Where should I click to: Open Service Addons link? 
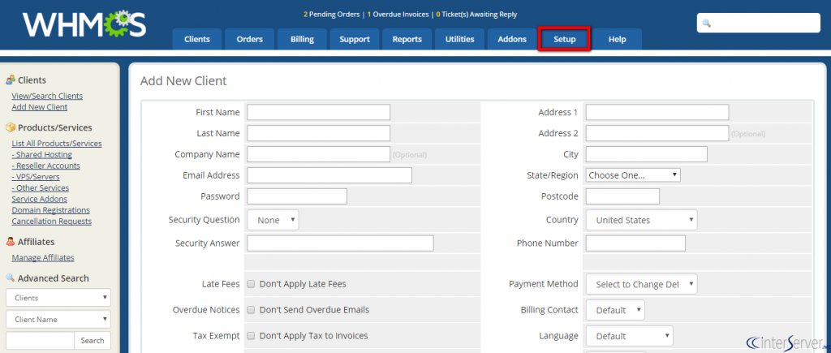[x=39, y=200]
